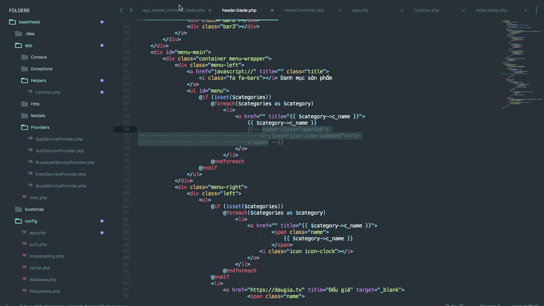Viewport: 544px width, 306px height.
Task: Close the app.php editor tab
Action: (x=402, y=10)
